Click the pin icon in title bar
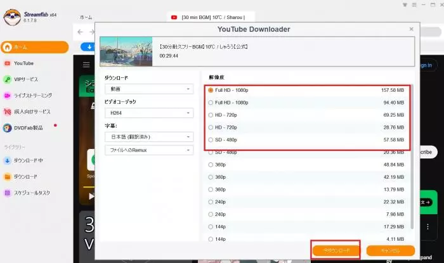This screenshot has width=444, height=263. pos(405,5)
